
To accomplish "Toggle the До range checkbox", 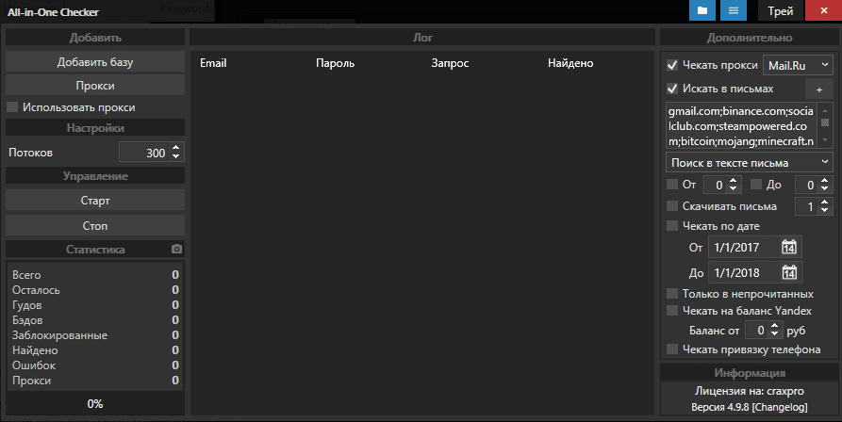I will (756, 185).
